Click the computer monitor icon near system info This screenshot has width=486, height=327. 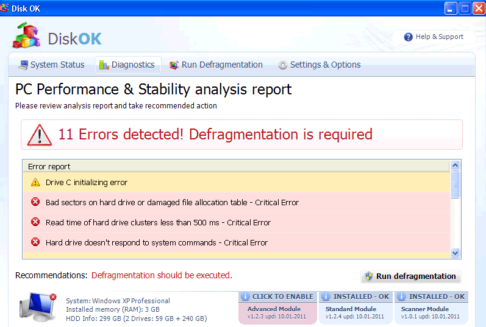coord(37,307)
